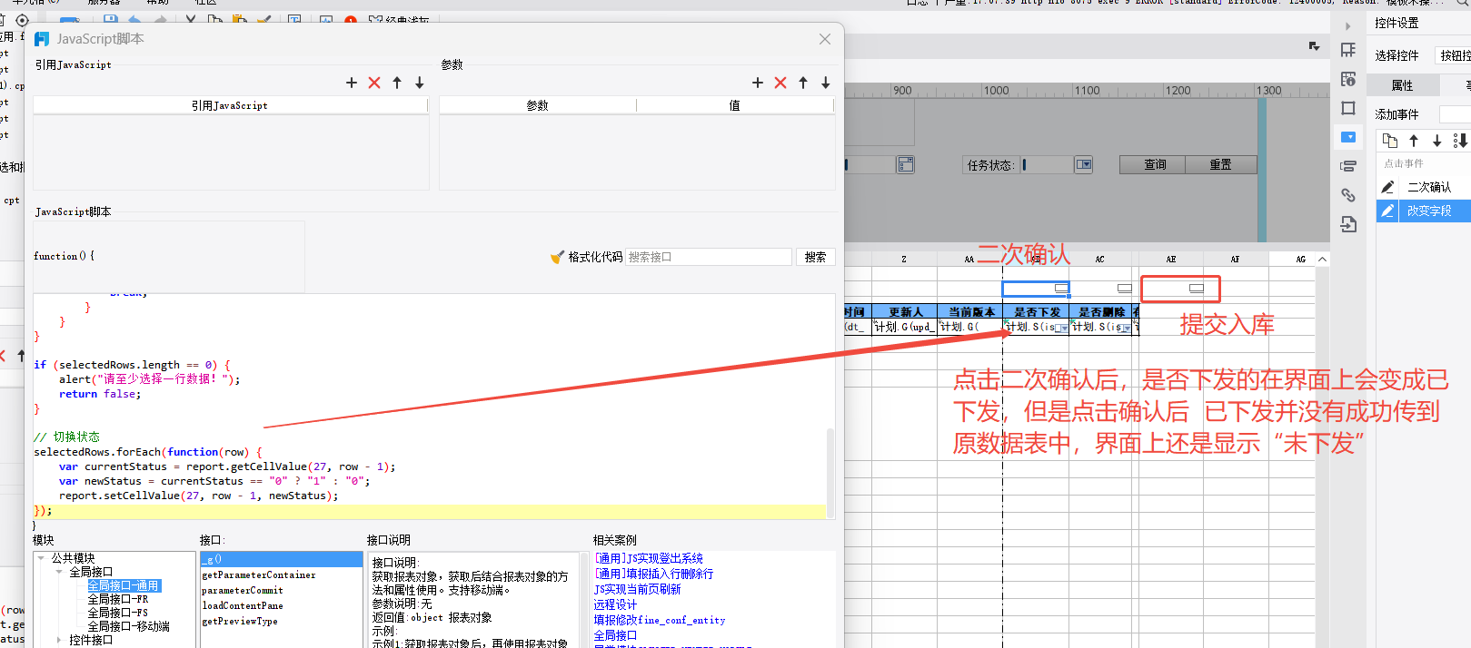Click the hyperlink chain icon in right sidebar
Viewport: 1471px width, 648px height.
coord(1348,195)
